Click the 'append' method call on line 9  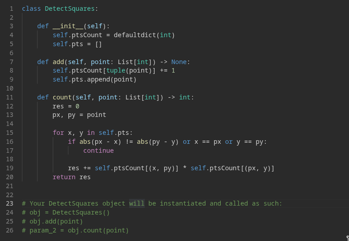(99, 79)
